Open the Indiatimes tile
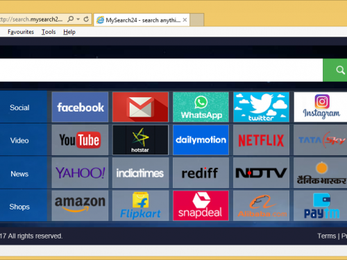The image size is (347, 260). 140,173
